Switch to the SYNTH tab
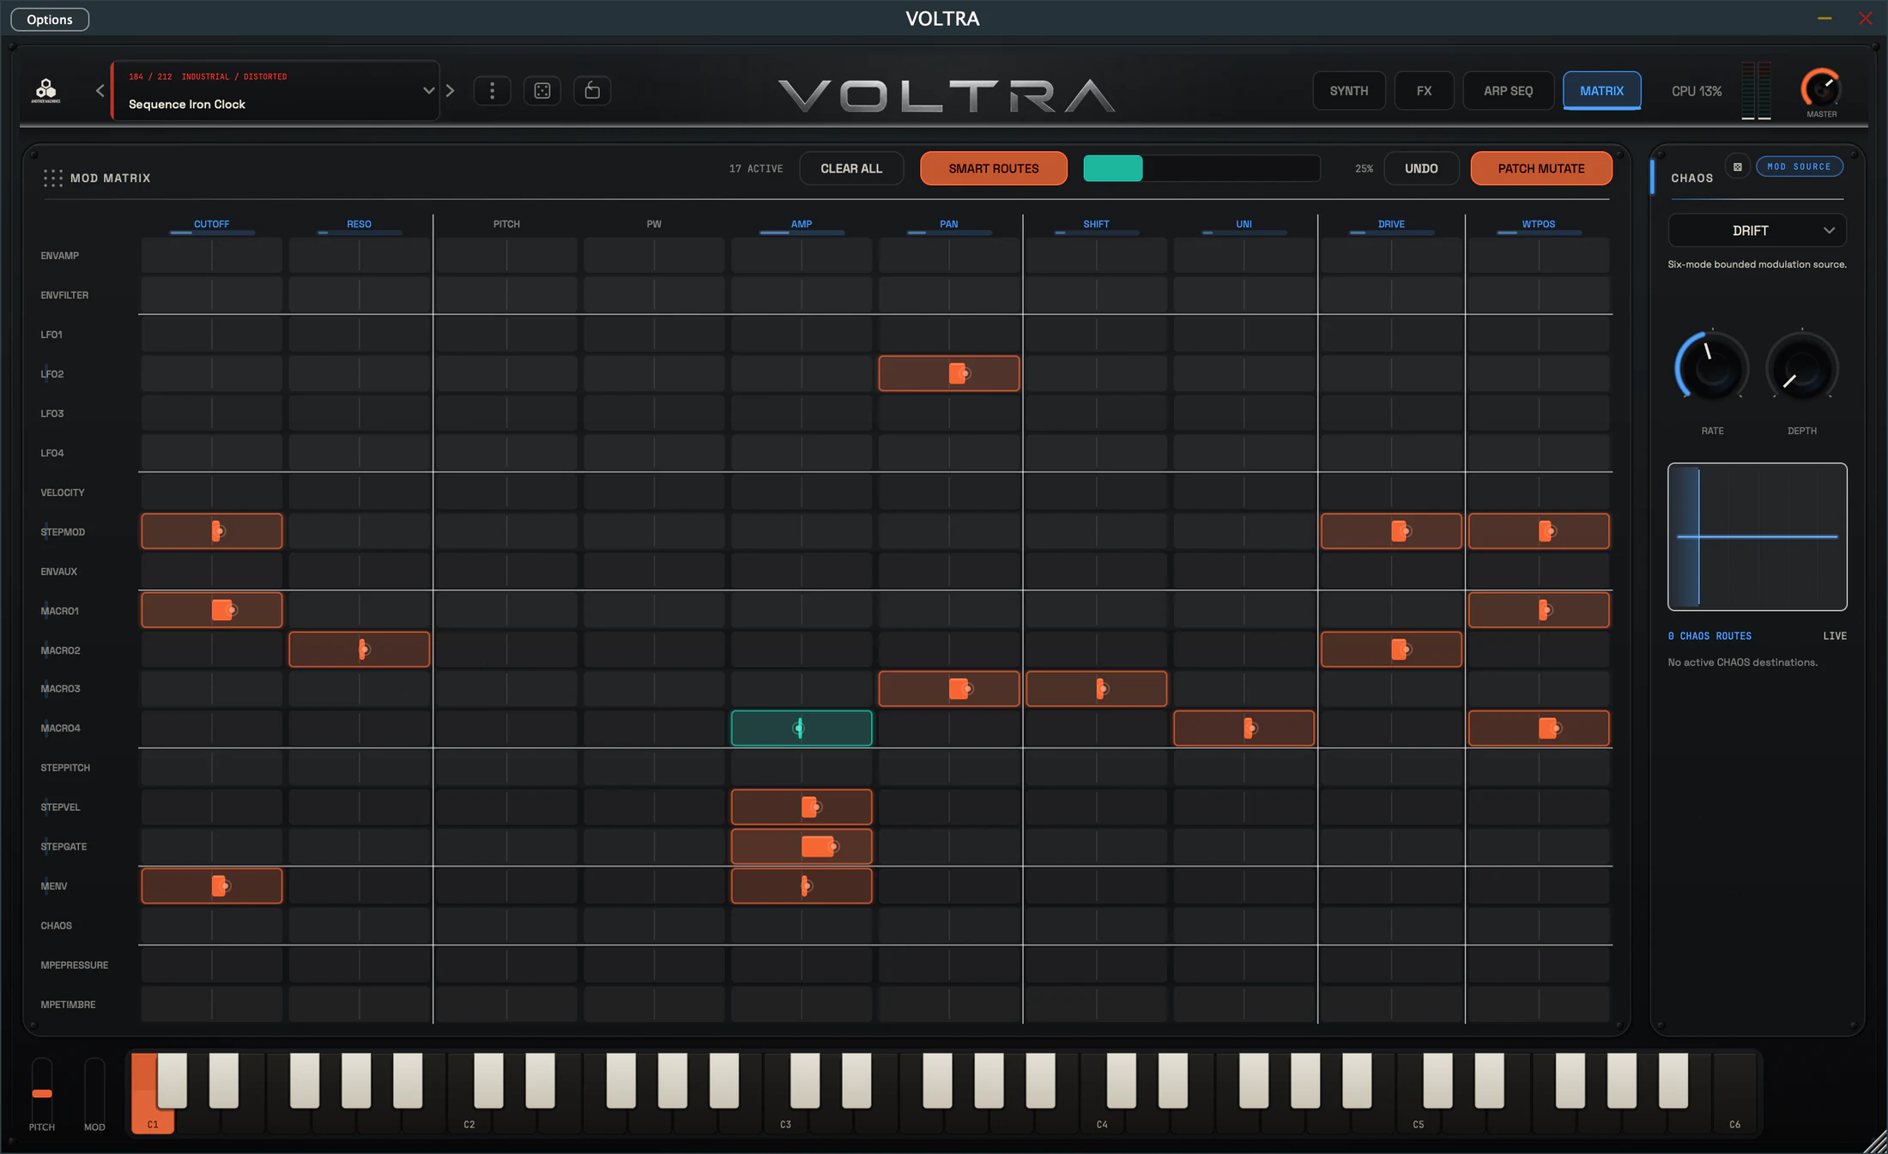The image size is (1888, 1154). click(1349, 90)
